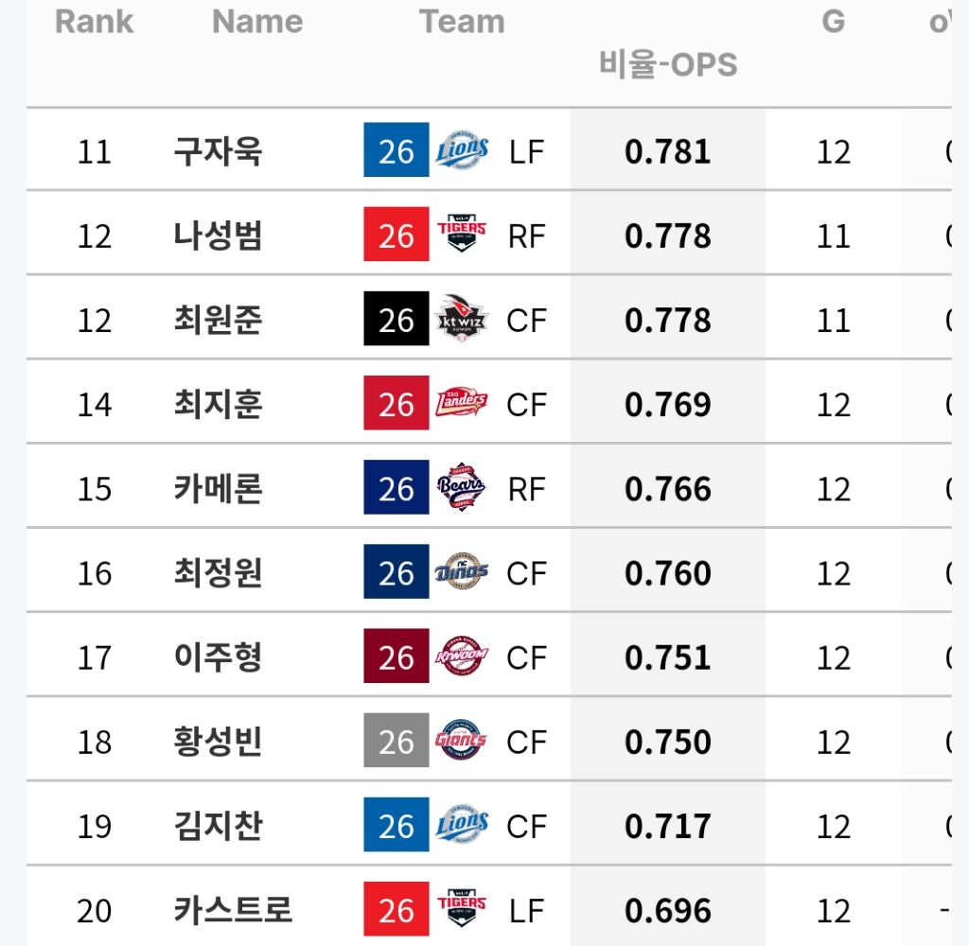Click the Doosan Bears logo beside 카메론

point(462,487)
